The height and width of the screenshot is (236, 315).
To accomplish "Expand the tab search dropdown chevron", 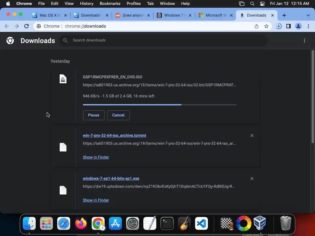I will tap(308, 15).
